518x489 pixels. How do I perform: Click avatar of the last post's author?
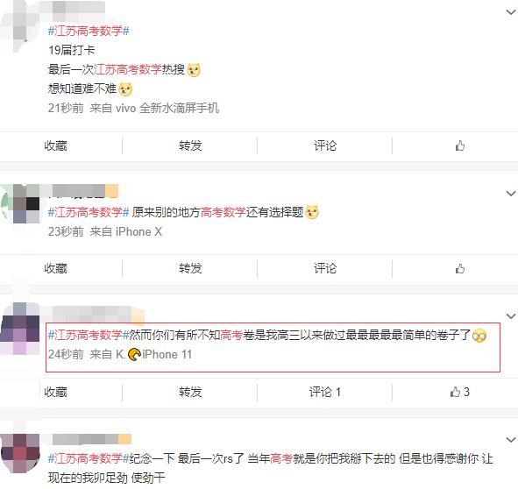pyautogui.click(x=20, y=453)
